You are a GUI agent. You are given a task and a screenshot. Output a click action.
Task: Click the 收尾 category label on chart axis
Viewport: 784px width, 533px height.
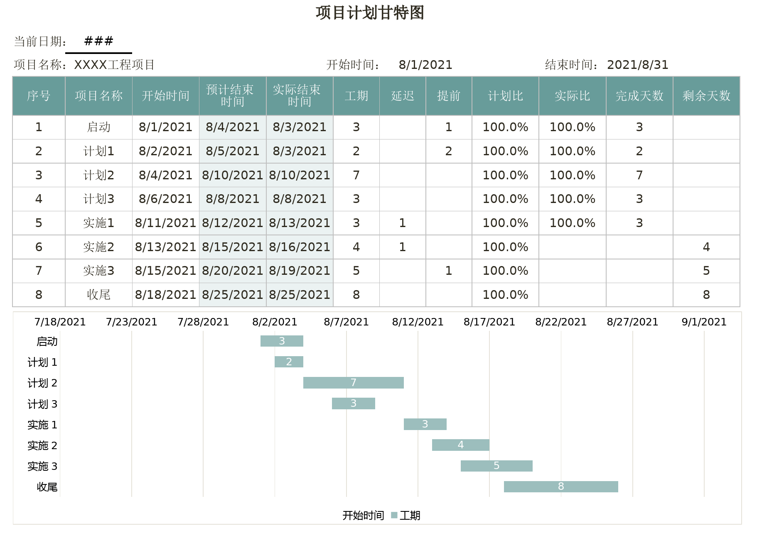47,487
